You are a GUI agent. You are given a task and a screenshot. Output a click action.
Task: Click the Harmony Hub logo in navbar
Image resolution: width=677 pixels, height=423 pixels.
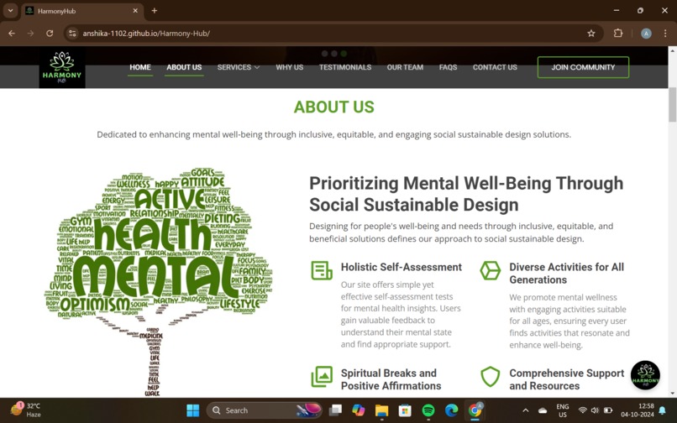coord(62,67)
